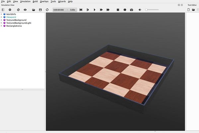Screen dimensions: 199x133
Task: Expand the WorldInfo node
Action: coord(1,14)
